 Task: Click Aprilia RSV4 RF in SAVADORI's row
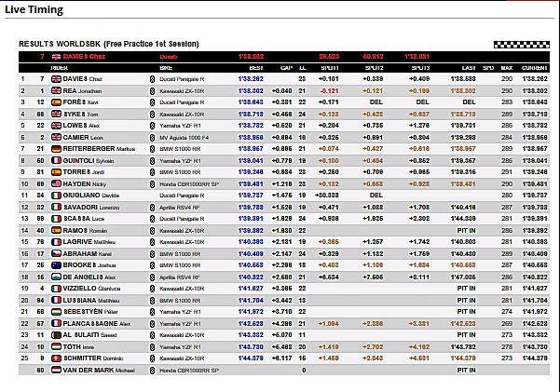[x=180, y=208]
